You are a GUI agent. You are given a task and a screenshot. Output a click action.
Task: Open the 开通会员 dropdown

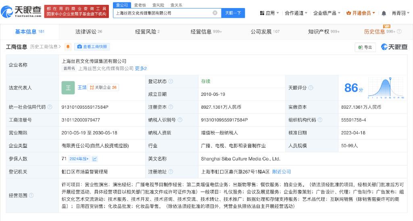[x=361, y=13]
